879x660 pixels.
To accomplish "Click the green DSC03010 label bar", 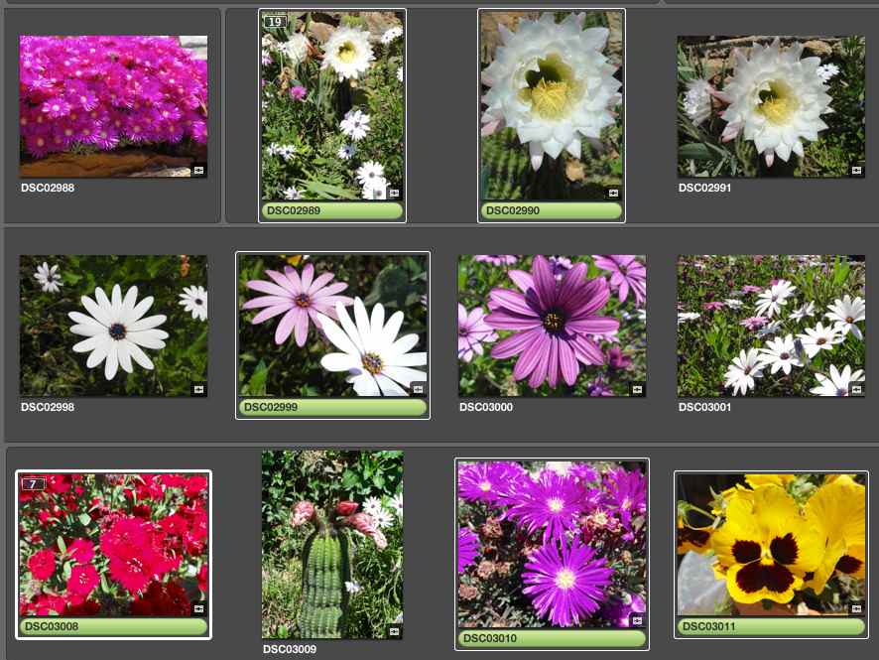I will (x=551, y=638).
